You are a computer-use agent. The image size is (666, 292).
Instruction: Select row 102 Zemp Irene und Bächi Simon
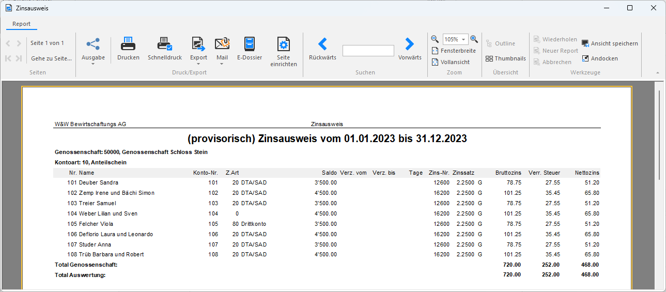[x=327, y=193]
